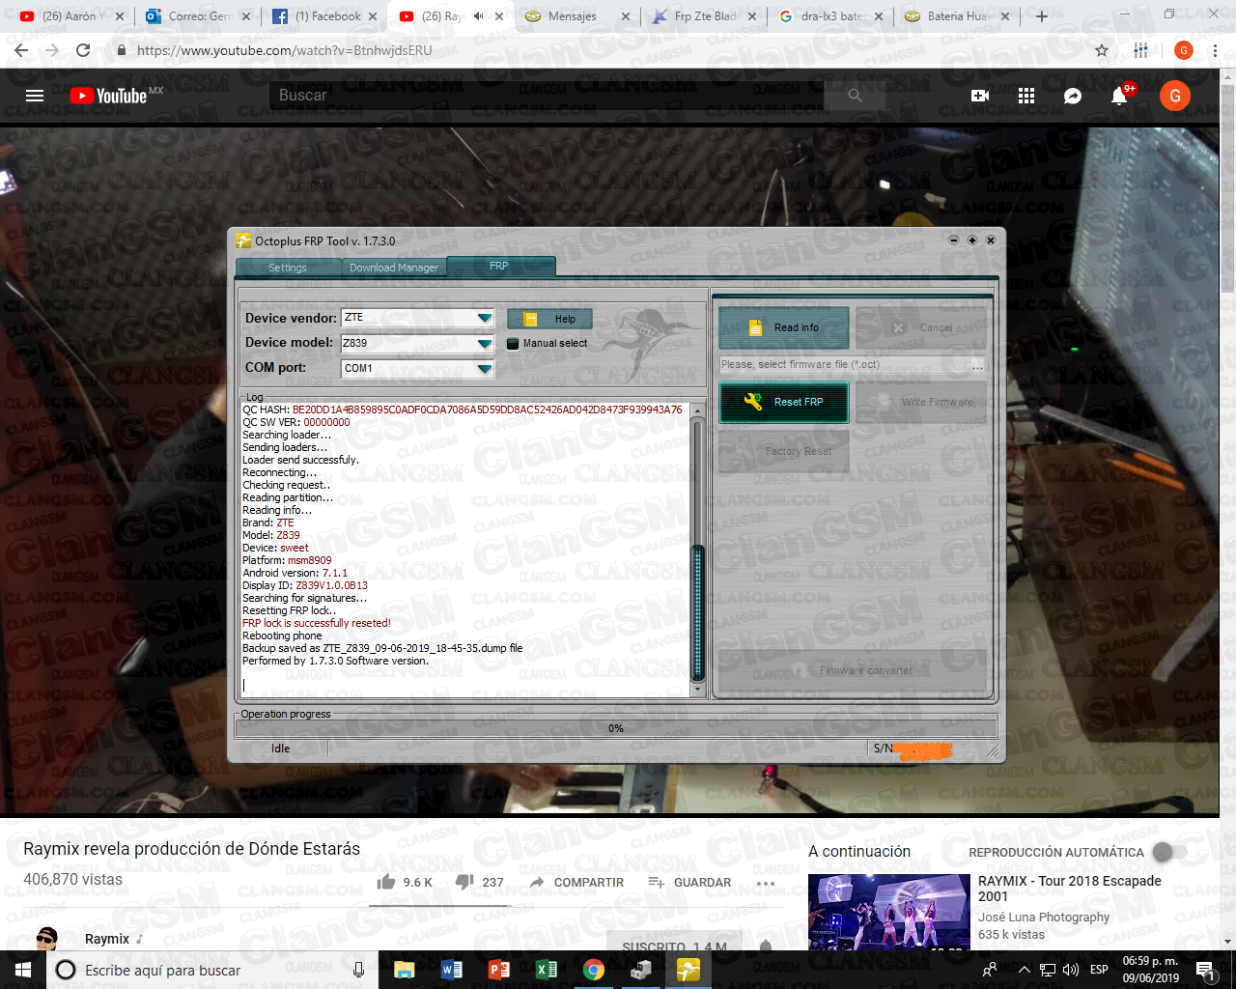Reload the page in Chrome

click(83, 50)
